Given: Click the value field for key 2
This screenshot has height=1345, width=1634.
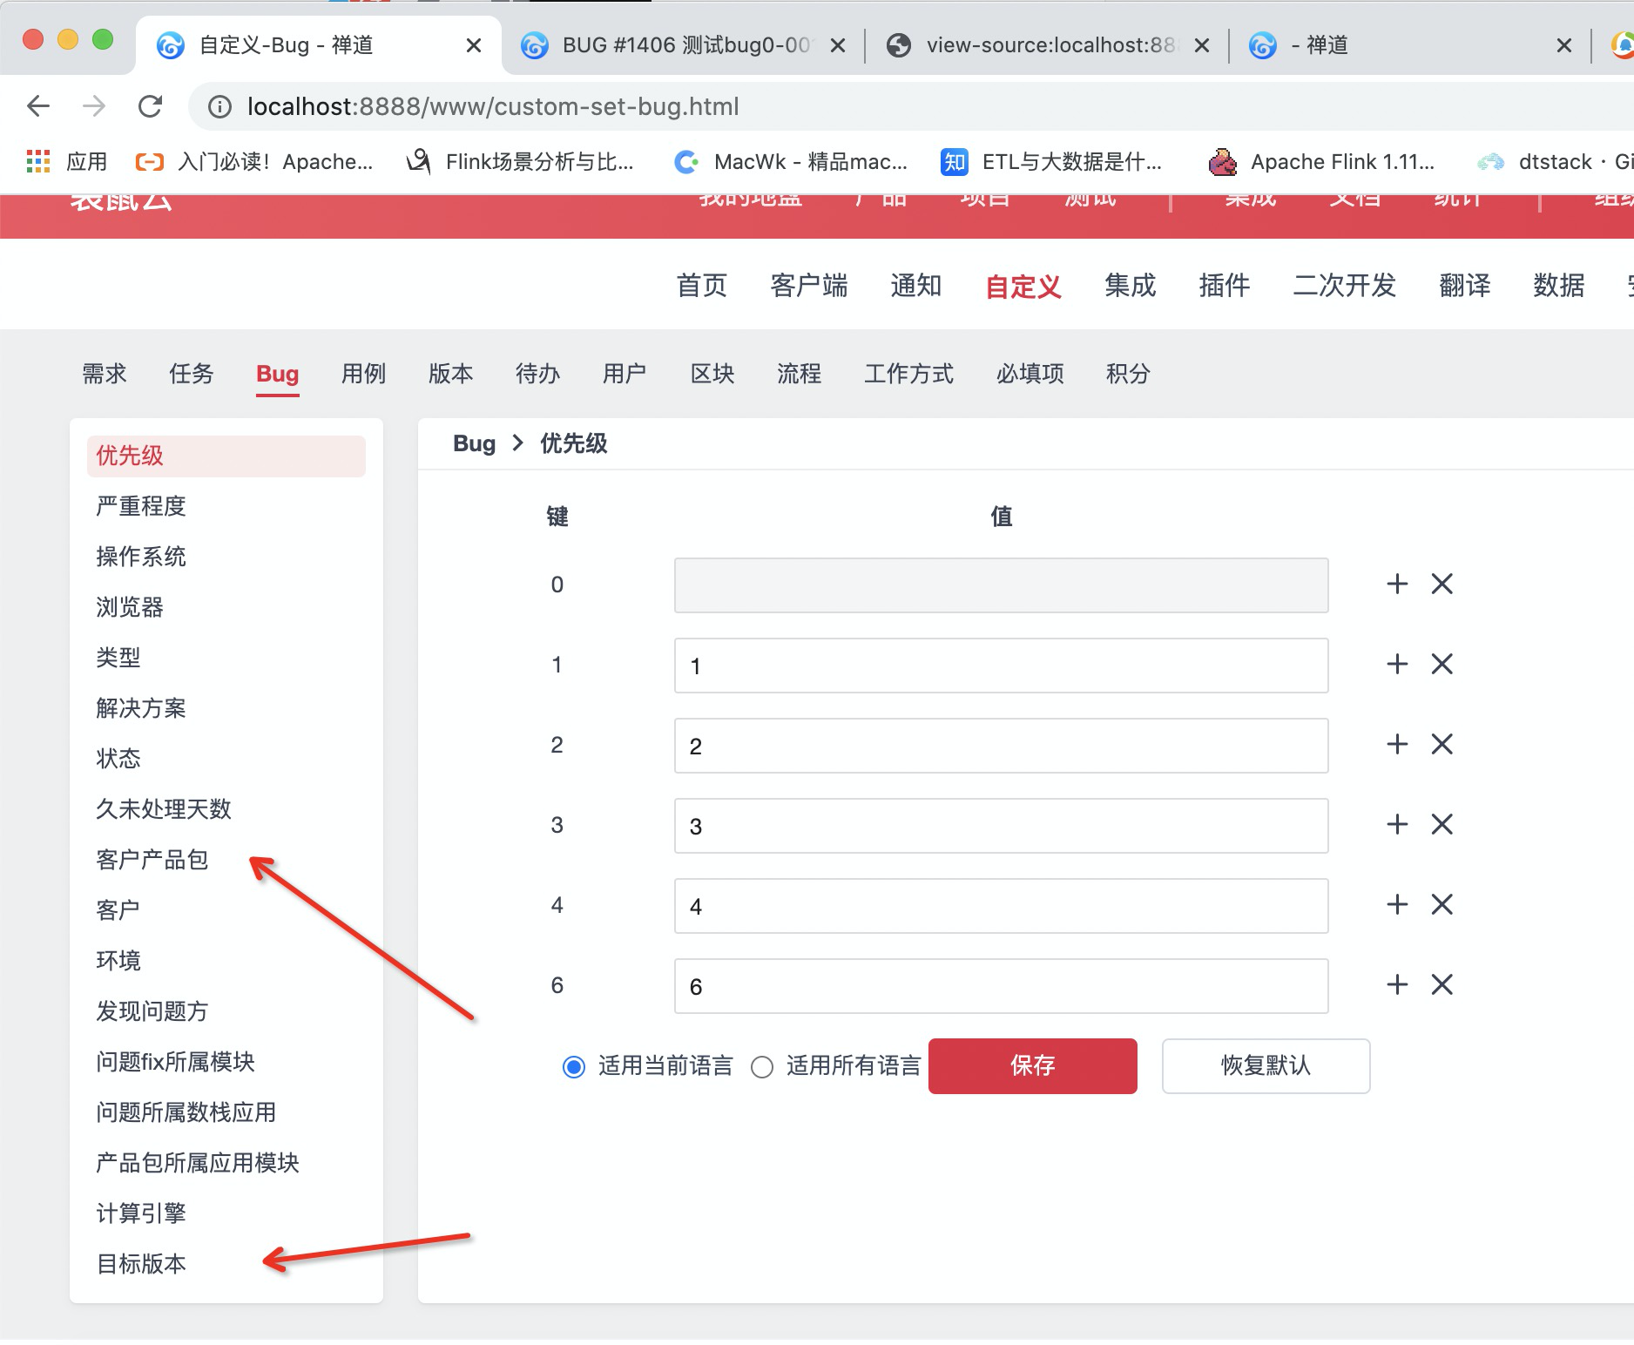Looking at the screenshot, I should point(1002,746).
